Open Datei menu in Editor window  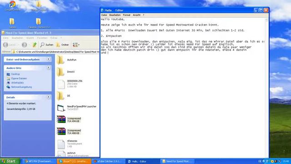click(x=104, y=15)
